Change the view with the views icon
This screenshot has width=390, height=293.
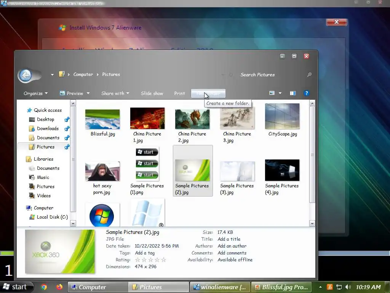(x=272, y=93)
